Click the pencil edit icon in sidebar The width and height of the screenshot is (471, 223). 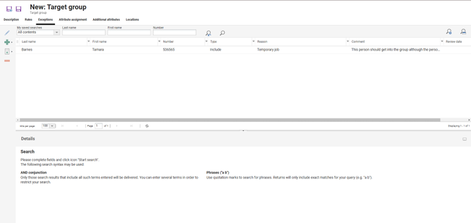tap(7, 33)
